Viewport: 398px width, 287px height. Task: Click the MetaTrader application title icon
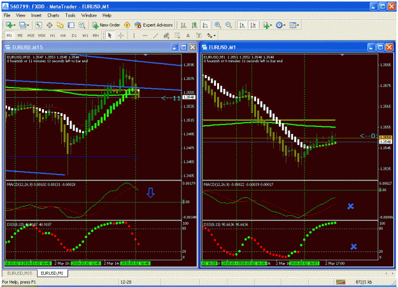pyautogui.click(x=5, y=6)
